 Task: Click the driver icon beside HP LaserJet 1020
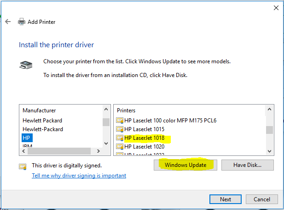(x=120, y=146)
